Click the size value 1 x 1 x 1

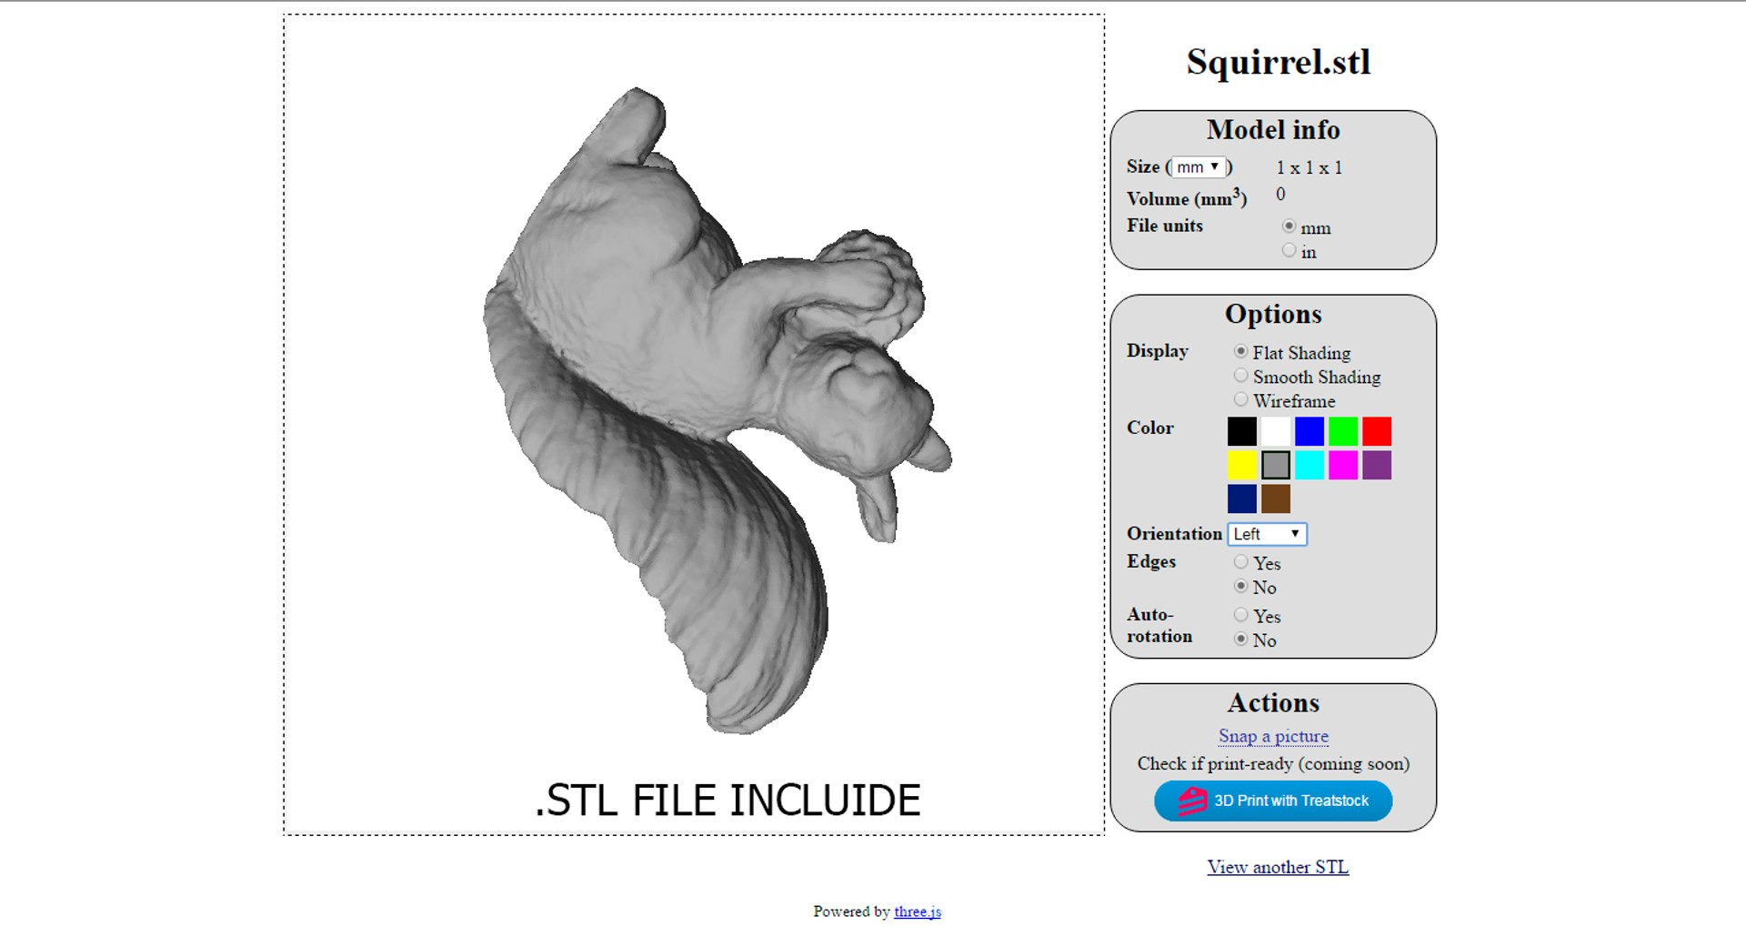[1309, 167]
